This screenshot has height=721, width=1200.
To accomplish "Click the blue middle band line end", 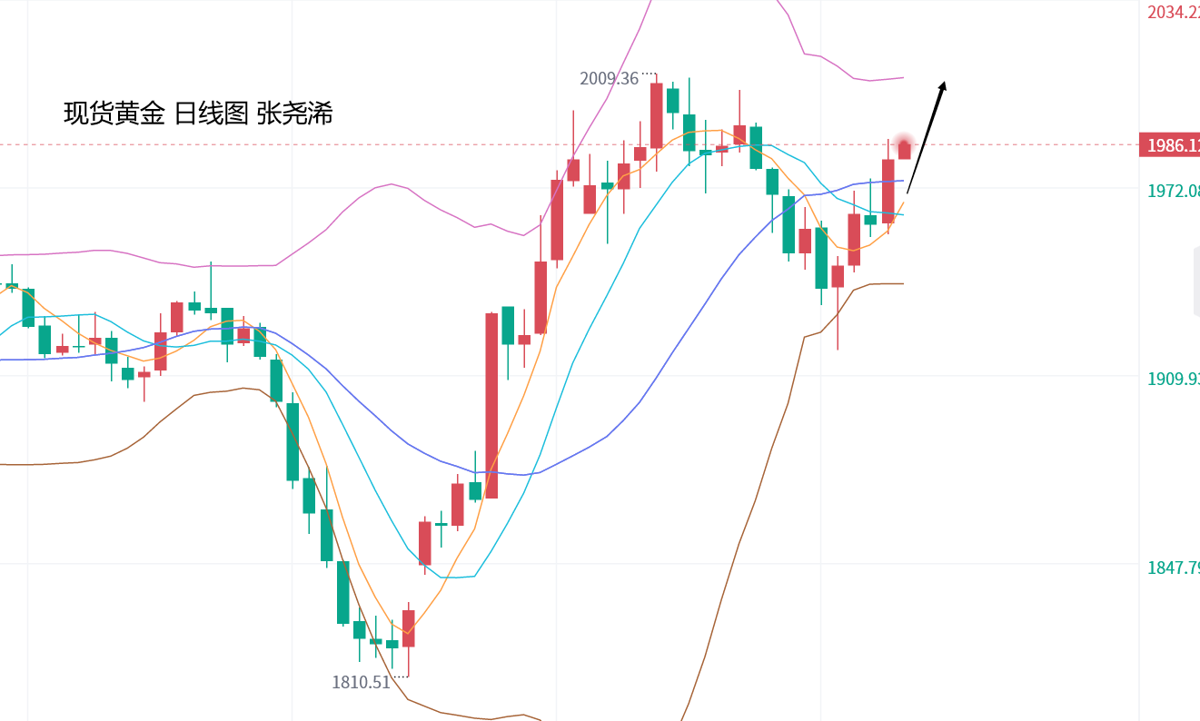I will [x=902, y=181].
